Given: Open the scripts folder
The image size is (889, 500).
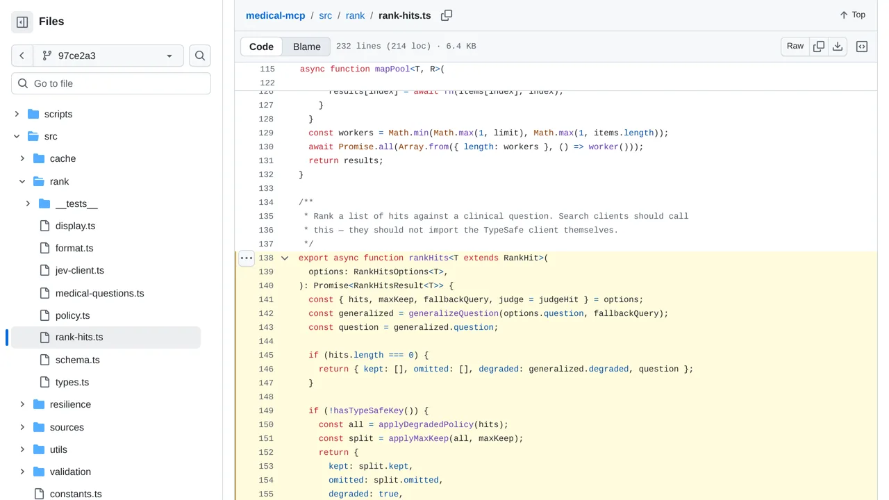Looking at the screenshot, I should coord(58,114).
